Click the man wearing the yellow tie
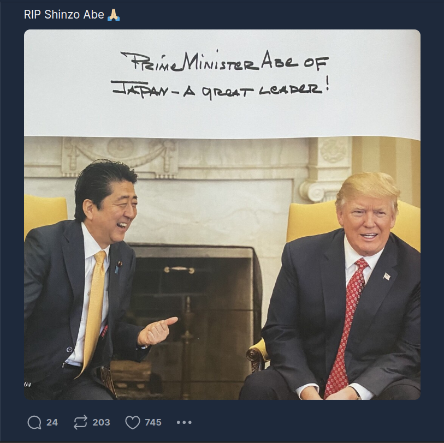Image resolution: width=444 pixels, height=443 pixels. coord(85,280)
